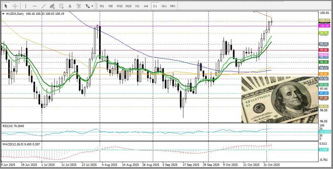Click the H4 timeframe button

tap(146, 6)
